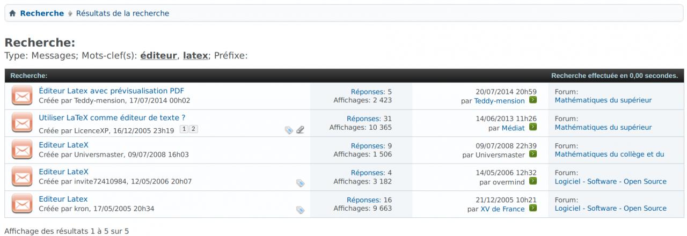Go to last post by Teddy-mension arrow icon
The height and width of the screenshot is (236, 687).
pos(533,100)
